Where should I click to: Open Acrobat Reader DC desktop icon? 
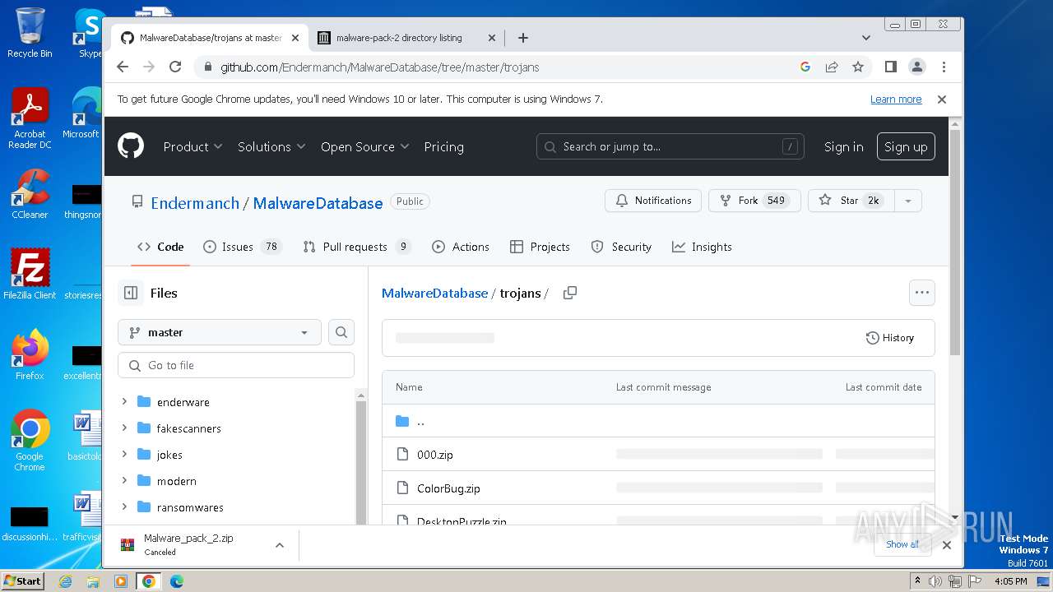30,118
